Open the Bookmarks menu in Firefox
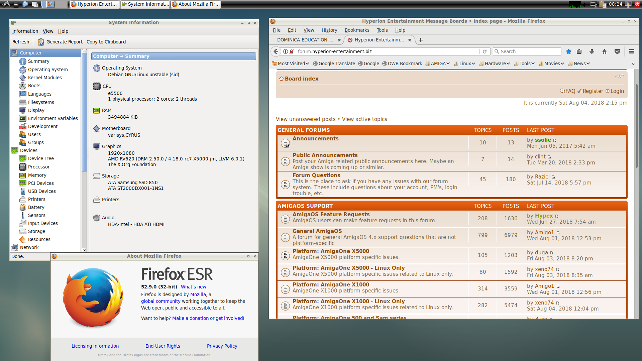The width and height of the screenshot is (642, 361). point(357,30)
